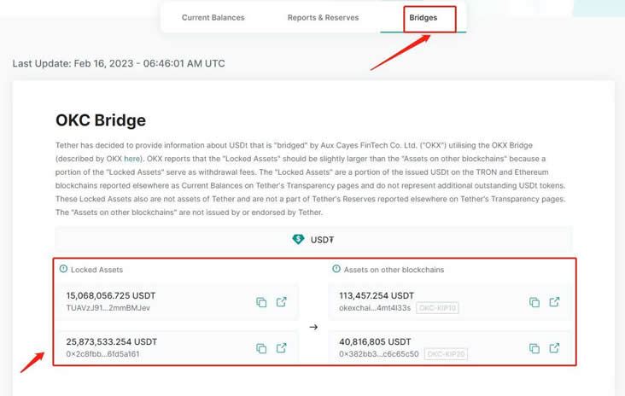Open 0x2c8fbb...6fd5a161 address externally
Viewport: 625px width, 396px height.
[x=282, y=348]
